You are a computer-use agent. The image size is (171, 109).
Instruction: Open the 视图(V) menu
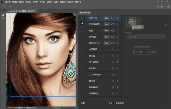(63, 2)
